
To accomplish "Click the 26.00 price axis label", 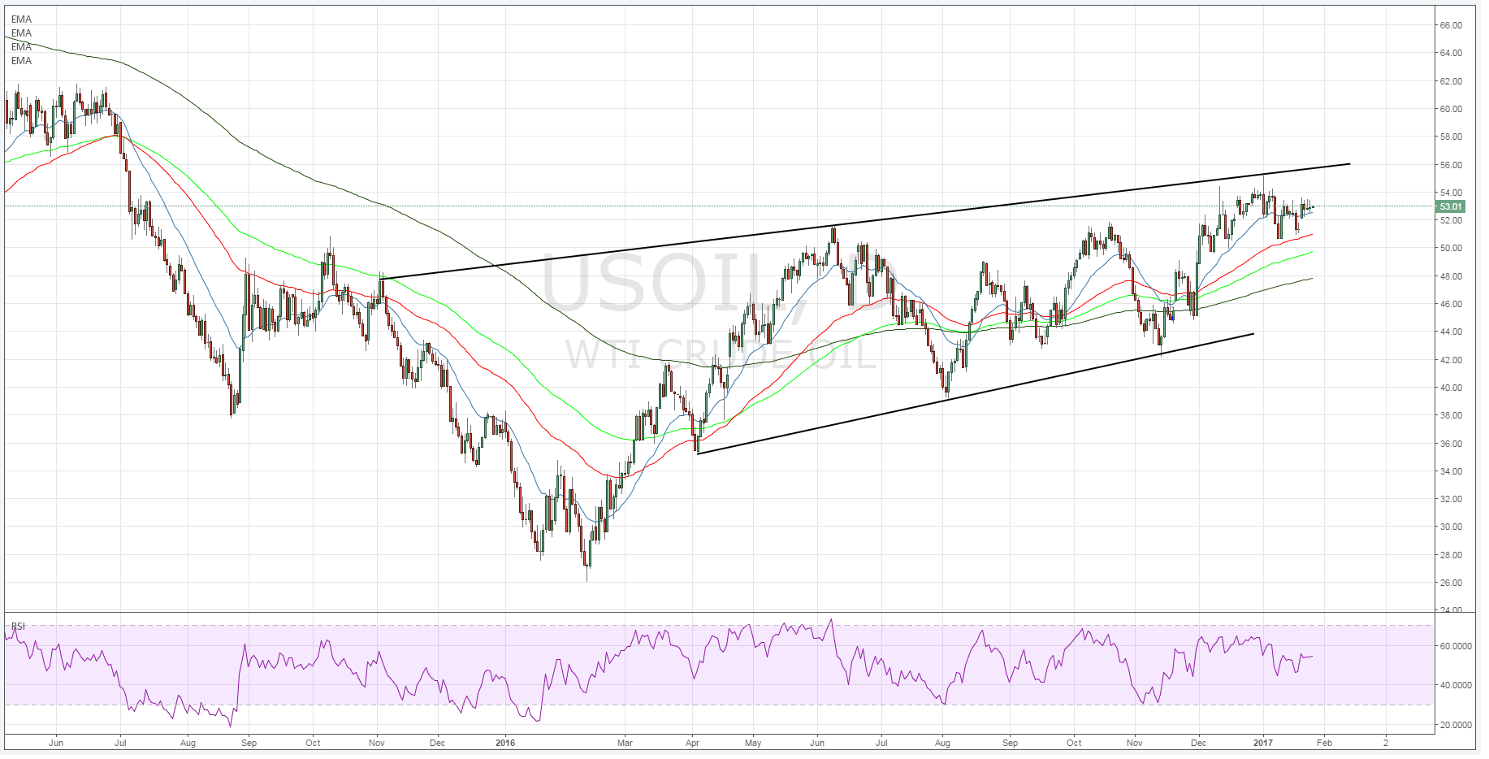I will pyautogui.click(x=1451, y=583).
